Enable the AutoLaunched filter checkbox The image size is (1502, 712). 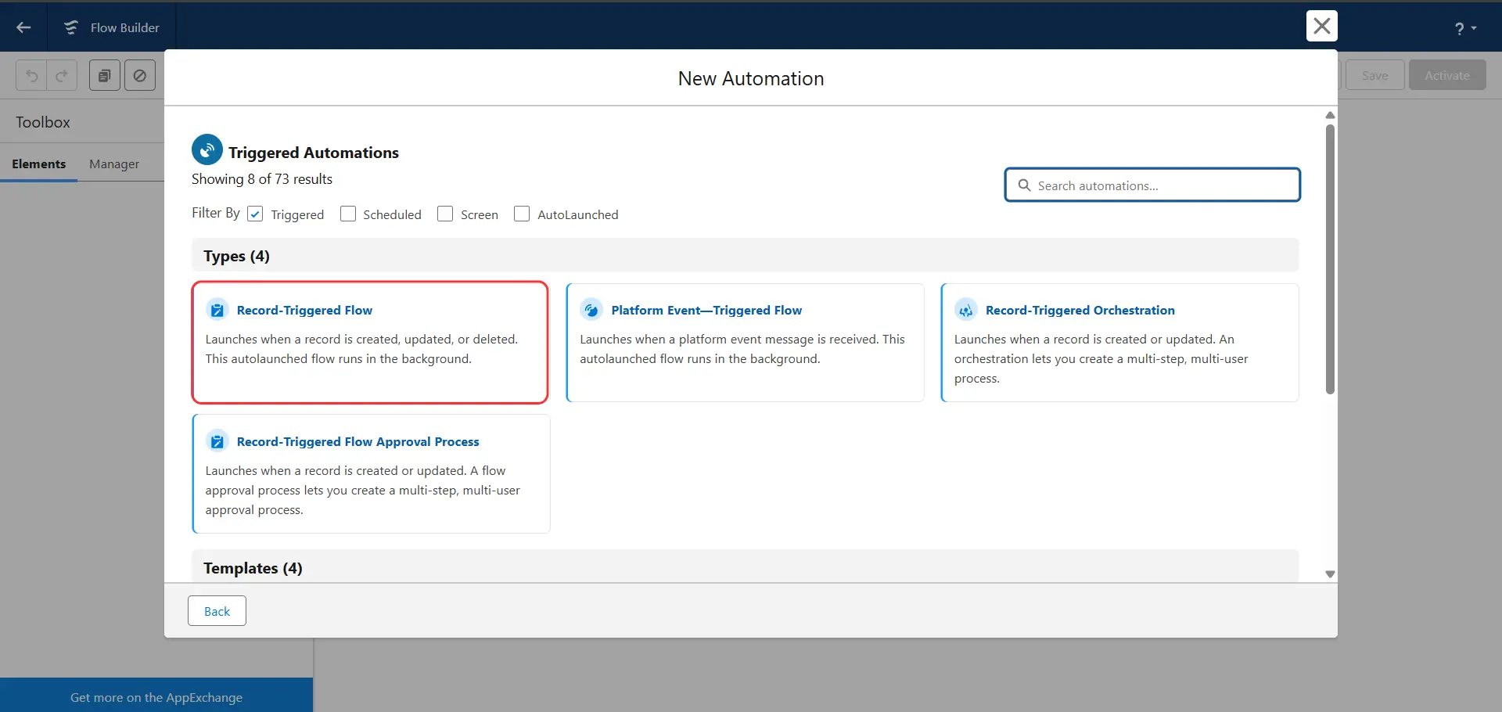tap(522, 214)
